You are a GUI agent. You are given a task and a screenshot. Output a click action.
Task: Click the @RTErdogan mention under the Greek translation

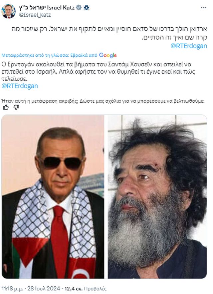click(x=20, y=86)
